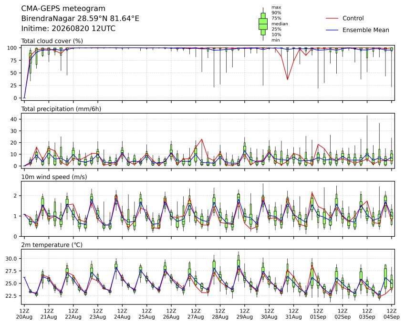The image size is (405, 325).
Task: Click the 'Control' legend label
Action: (x=353, y=18)
